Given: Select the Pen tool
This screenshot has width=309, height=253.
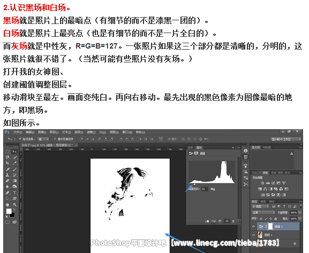Looking at the screenshot, I should [7, 193].
